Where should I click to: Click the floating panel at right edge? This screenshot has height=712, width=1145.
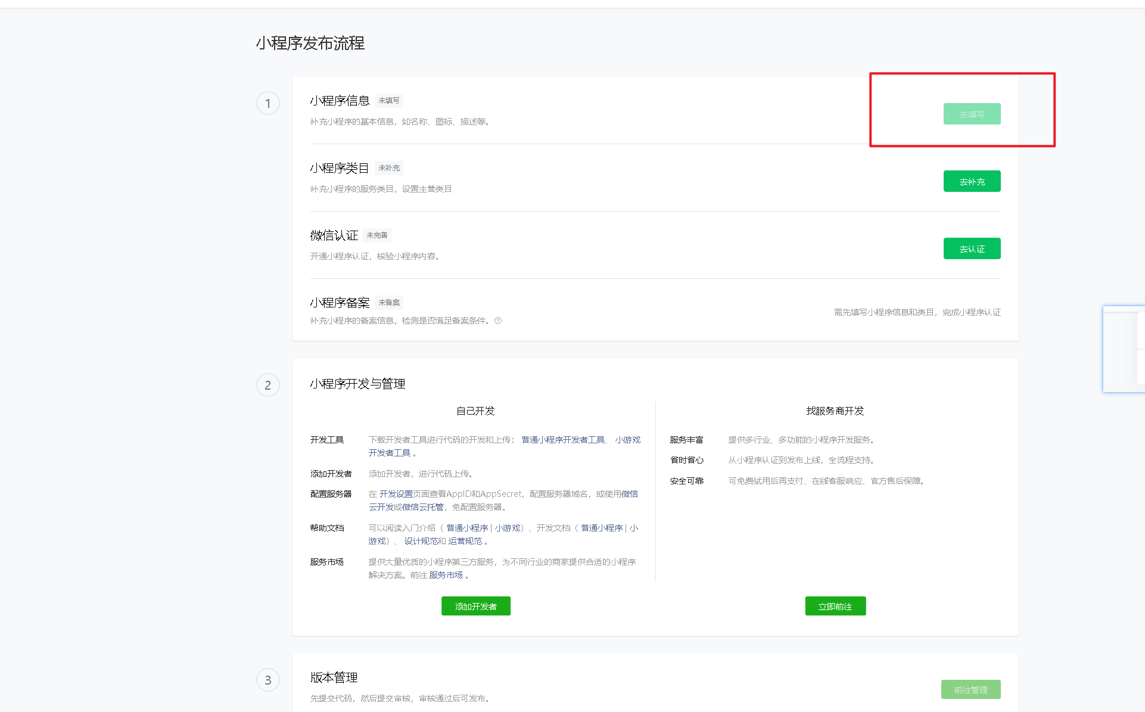point(1124,349)
